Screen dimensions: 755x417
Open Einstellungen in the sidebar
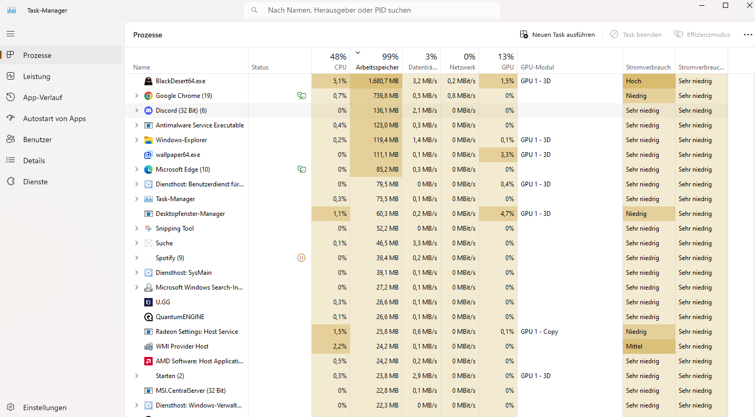point(62,408)
